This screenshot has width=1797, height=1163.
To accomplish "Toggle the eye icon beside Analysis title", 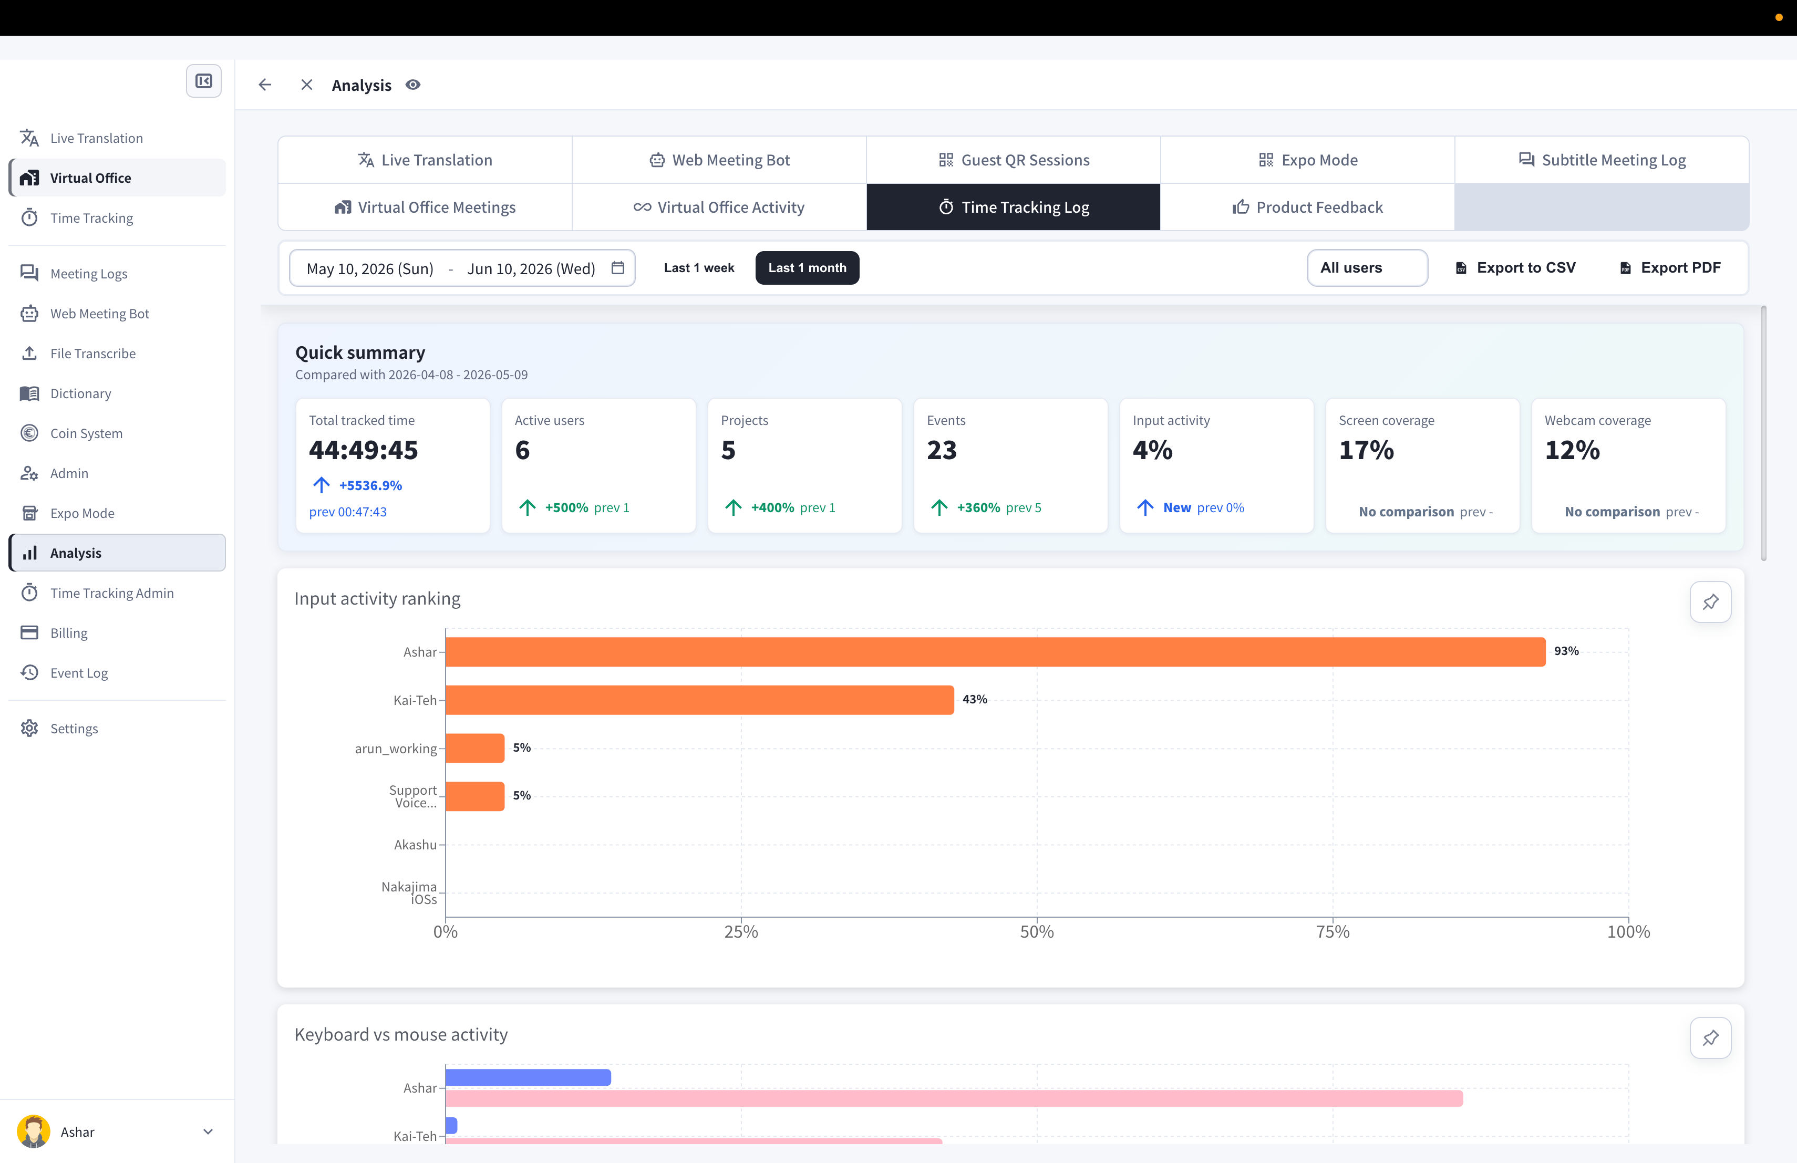I will pyautogui.click(x=413, y=85).
